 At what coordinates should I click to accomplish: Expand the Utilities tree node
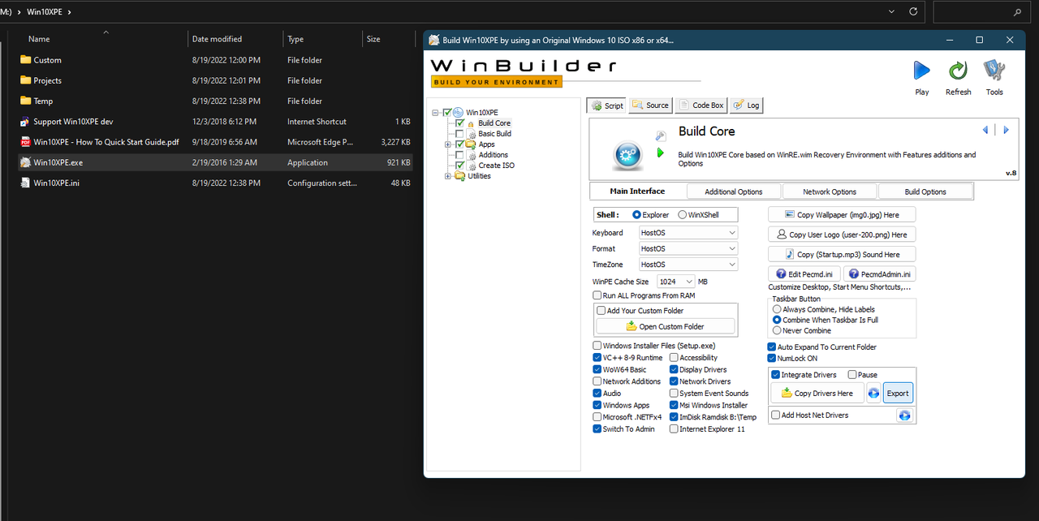[x=447, y=176]
